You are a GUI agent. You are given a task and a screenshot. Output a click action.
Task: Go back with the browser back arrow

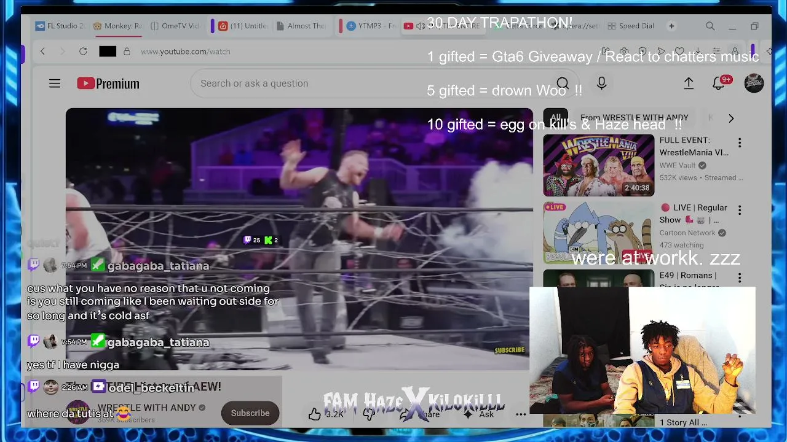pos(42,52)
